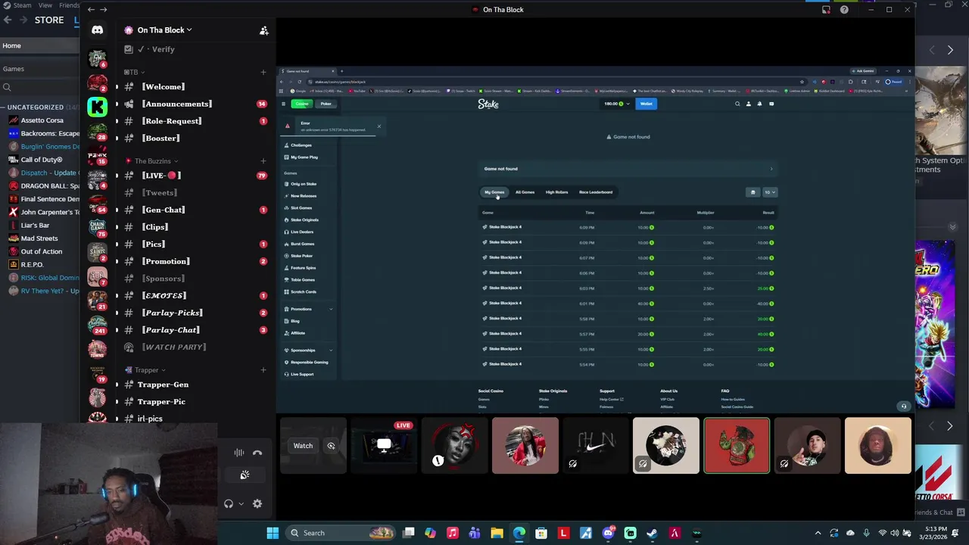Open audio output options arrow beside headphones

pyautogui.click(x=241, y=503)
